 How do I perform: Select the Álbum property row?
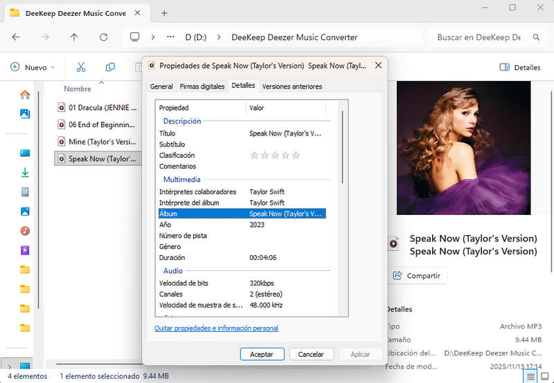tap(242, 214)
